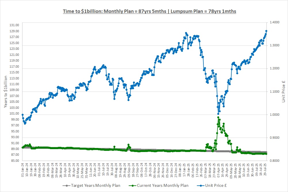
Task: Select the Target Years Monthly Plan legend entry
Action: click(x=95, y=185)
